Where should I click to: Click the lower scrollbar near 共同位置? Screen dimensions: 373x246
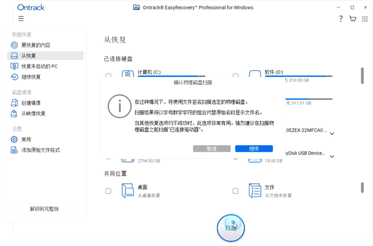pos(362,188)
